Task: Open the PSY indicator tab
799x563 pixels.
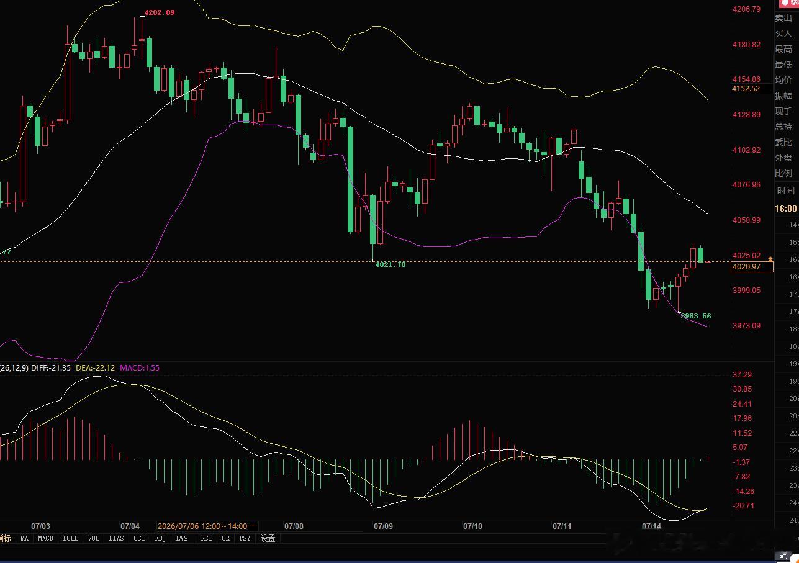Action: click(245, 538)
